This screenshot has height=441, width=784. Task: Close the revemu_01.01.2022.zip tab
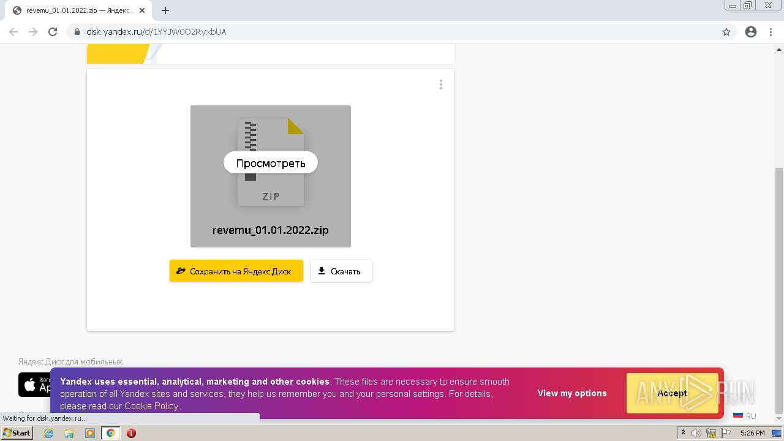[x=142, y=10]
